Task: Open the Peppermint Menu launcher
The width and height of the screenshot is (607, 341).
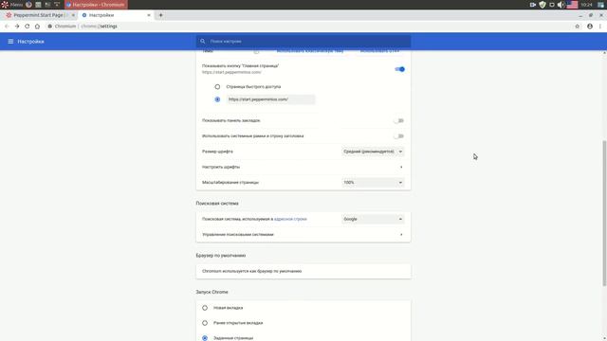Action: 11,5
